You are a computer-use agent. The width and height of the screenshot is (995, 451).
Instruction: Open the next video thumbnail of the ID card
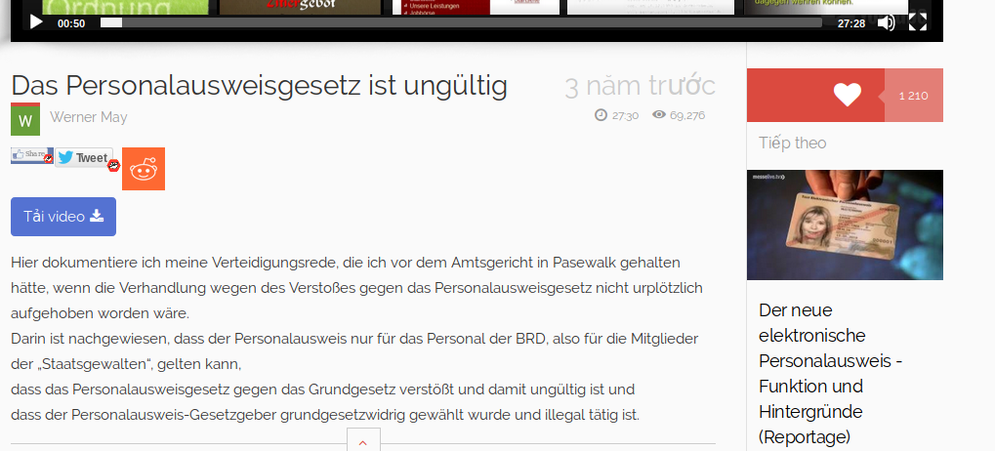click(x=845, y=225)
